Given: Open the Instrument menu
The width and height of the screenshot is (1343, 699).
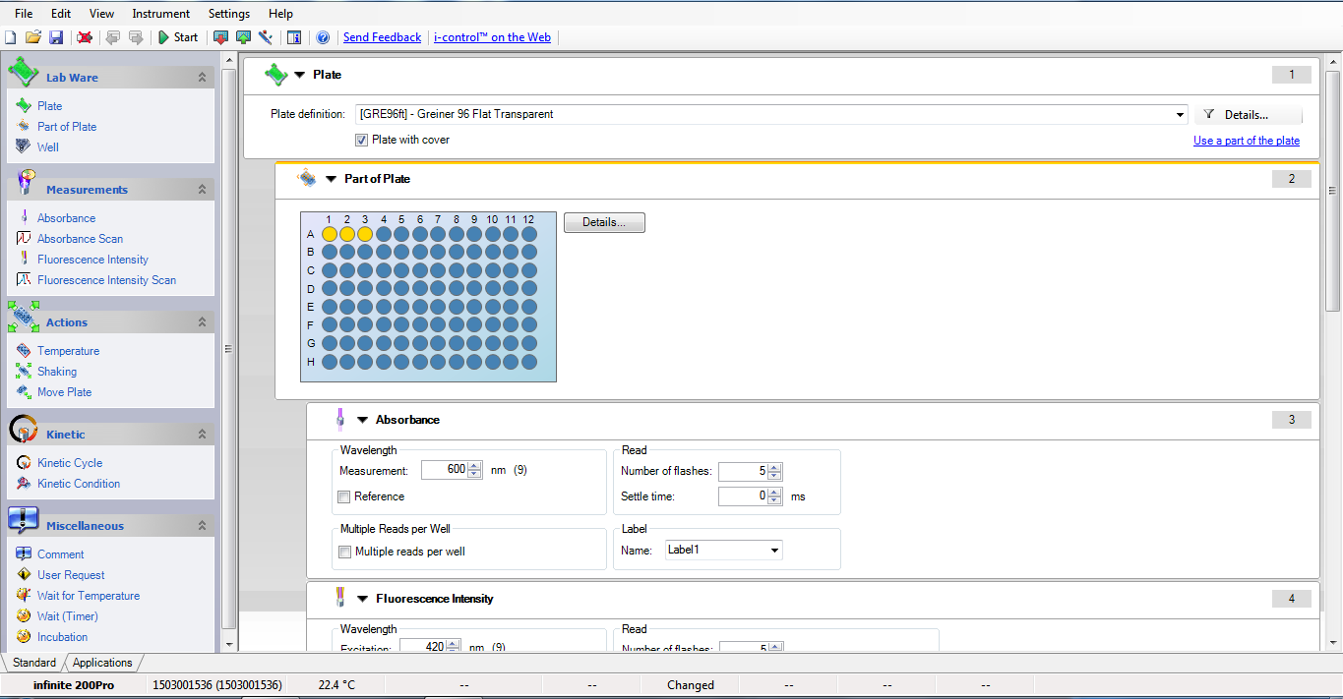Looking at the screenshot, I should (161, 14).
